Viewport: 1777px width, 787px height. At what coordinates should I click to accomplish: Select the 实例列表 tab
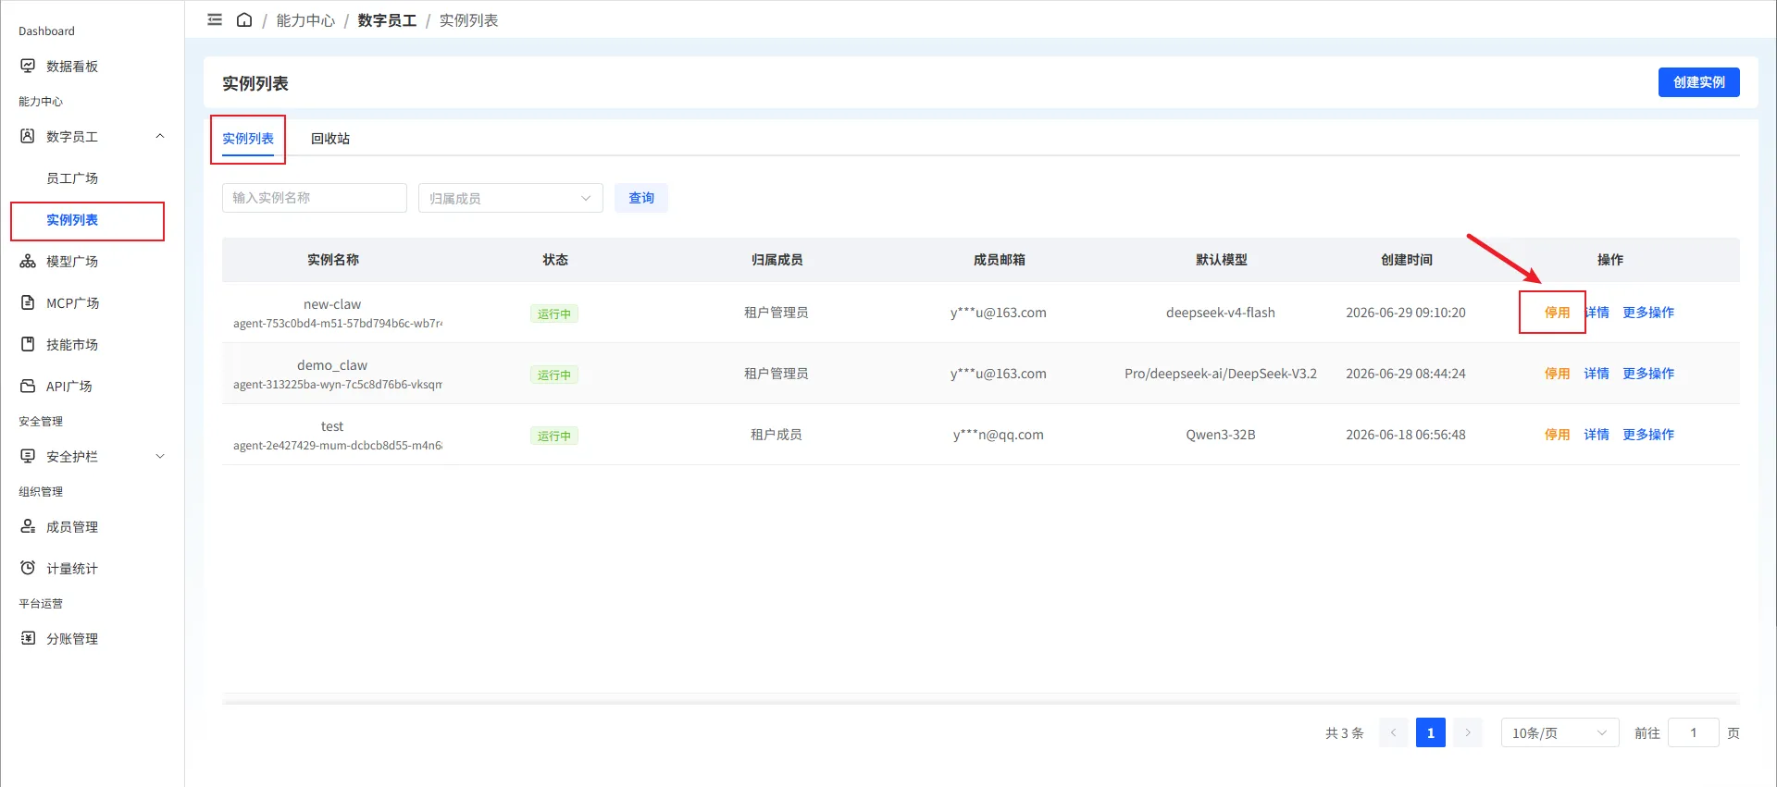(248, 139)
